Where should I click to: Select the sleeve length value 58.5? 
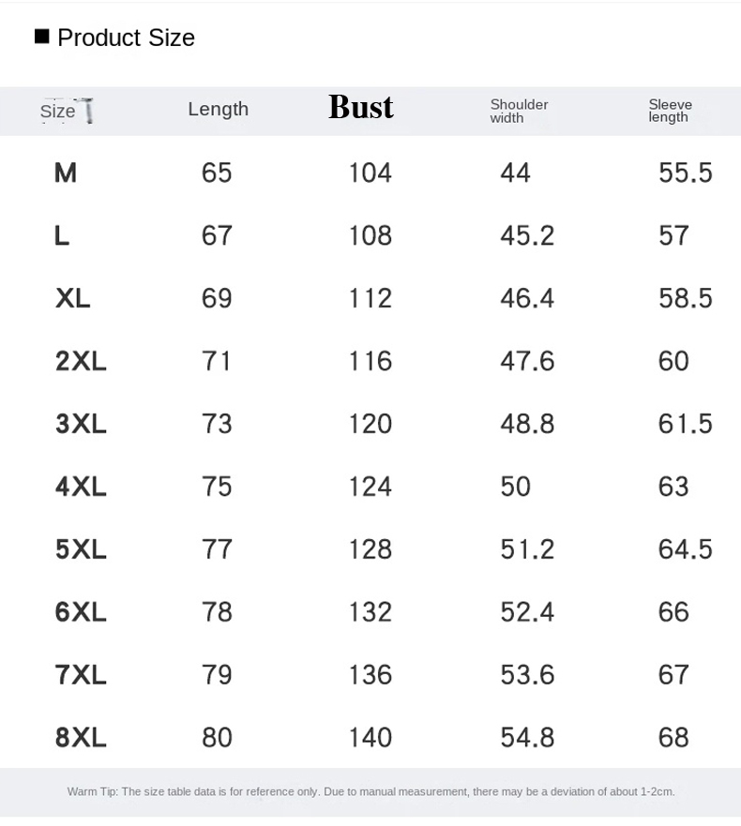click(x=685, y=298)
